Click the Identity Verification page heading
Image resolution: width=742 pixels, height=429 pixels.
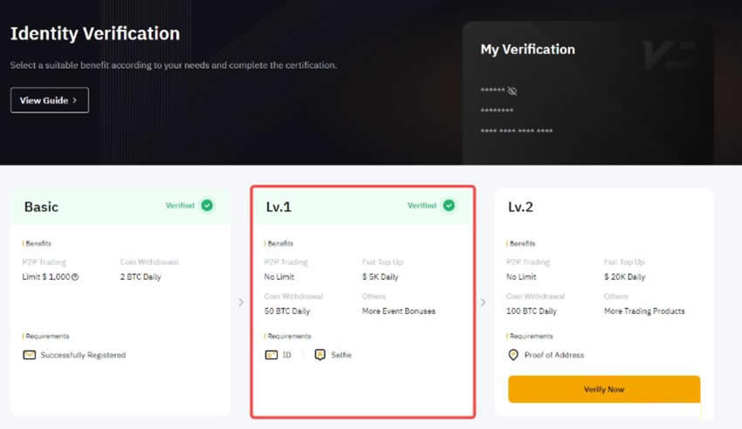94,34
